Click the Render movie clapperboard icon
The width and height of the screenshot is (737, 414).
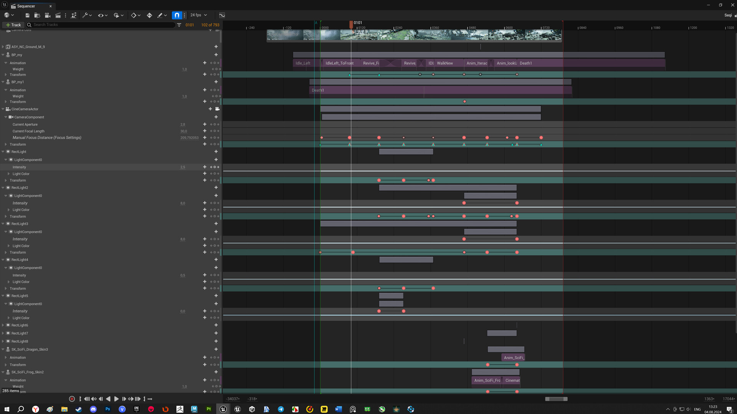click(58, 15)
